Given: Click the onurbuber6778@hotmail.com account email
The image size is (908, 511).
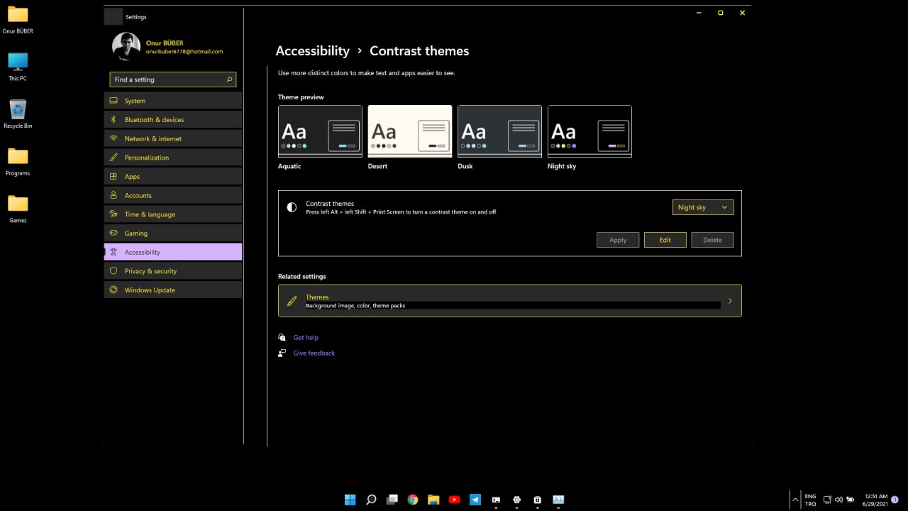Looking at the screenshot, I should 184,52.
